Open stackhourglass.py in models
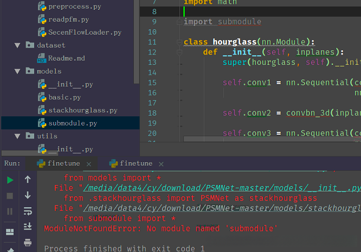The width and height of the screenshot is (361, 252). [83, 110]
